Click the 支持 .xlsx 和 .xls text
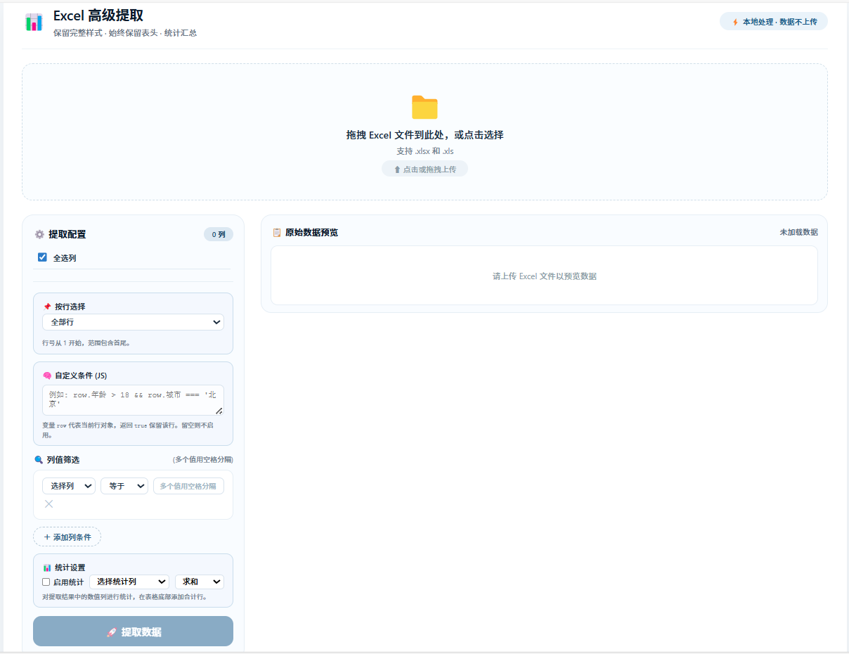The image size is (849, 654). [x=424, y=151]
